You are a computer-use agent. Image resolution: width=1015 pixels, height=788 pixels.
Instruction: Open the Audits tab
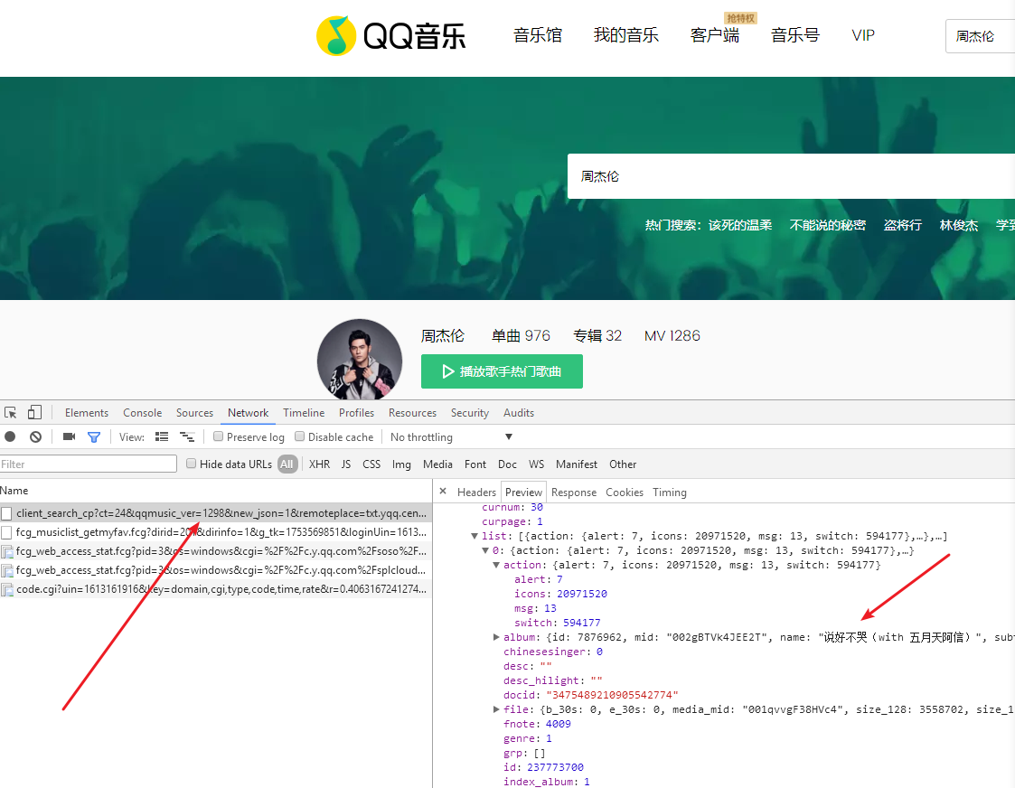point(519,413)
